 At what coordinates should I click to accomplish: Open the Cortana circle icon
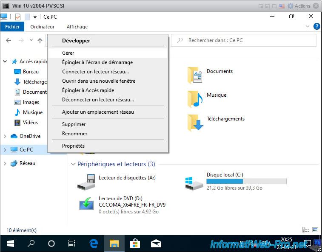[x=51, y=244]
